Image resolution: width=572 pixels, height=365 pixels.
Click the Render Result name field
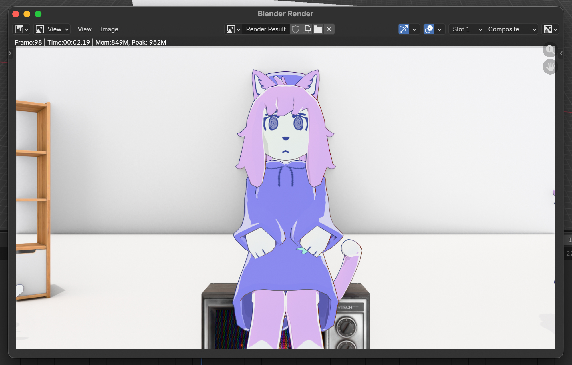coord(266,29)
